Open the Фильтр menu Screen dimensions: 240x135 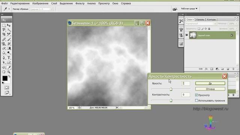pos(80,3)
